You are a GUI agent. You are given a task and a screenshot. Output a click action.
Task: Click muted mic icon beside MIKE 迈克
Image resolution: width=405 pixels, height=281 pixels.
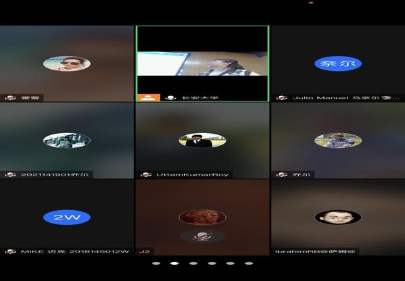click(11, 251)
